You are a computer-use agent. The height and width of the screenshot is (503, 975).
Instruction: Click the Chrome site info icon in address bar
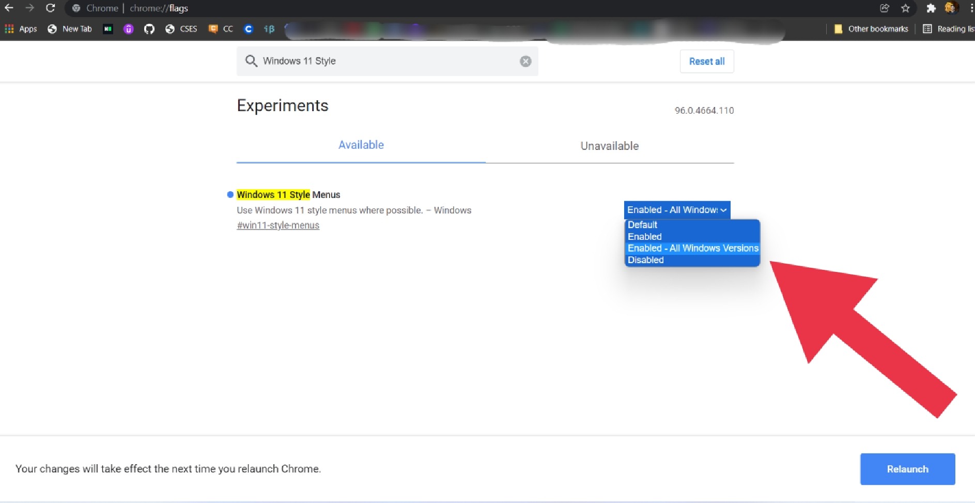click(76, 8)
